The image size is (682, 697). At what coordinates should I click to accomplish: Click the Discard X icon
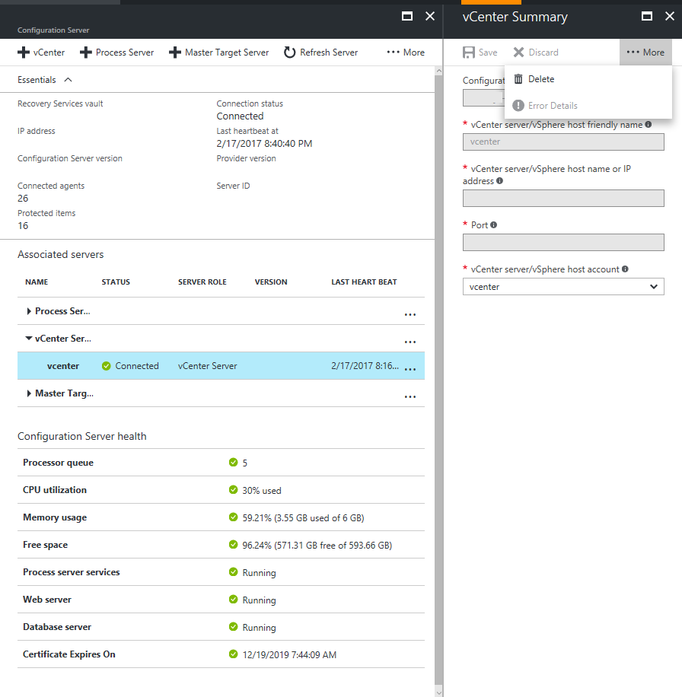[x=518, y=53]
